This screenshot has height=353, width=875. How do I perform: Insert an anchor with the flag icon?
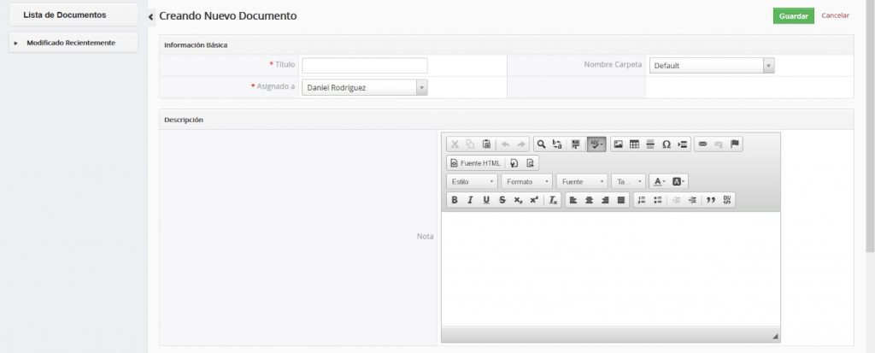(x=734, y=144)
